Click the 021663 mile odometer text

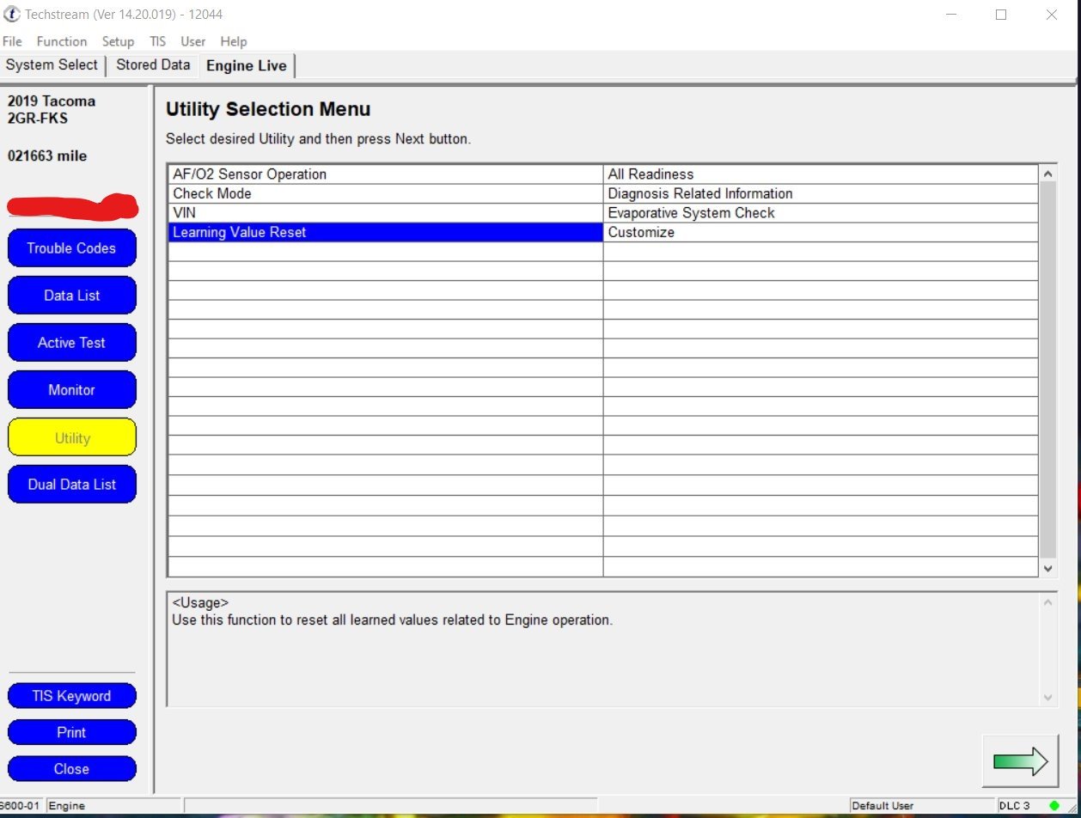(47, 156)
